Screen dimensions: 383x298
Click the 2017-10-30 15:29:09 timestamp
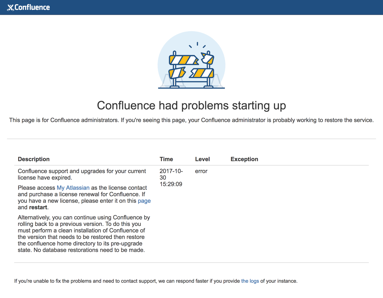click(x=171, y=177)
